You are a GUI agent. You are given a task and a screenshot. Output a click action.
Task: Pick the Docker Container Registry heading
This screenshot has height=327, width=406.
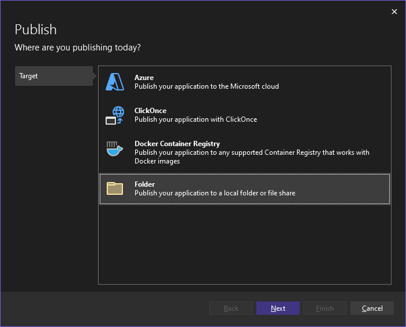click(x=177, y=144)
